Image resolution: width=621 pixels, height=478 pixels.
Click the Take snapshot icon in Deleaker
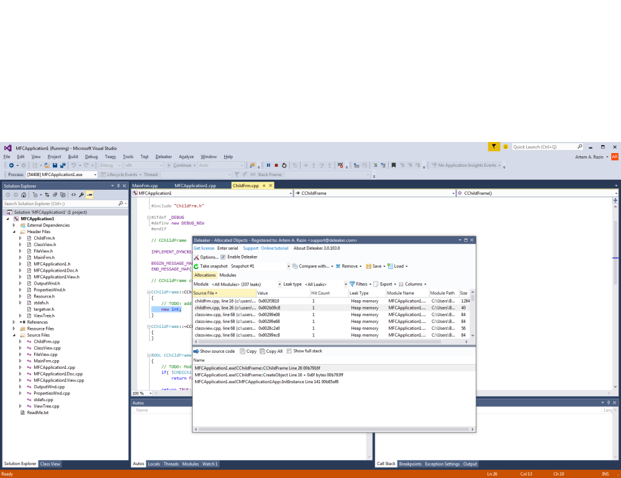pyautogui.click(x=196, y=266)
